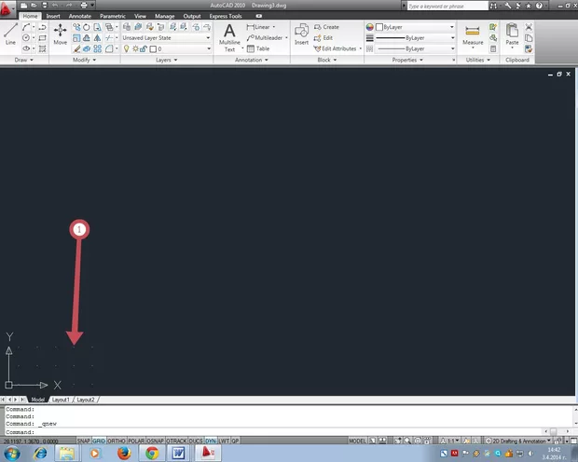Click the layer 0 color square

click(153, 48)
